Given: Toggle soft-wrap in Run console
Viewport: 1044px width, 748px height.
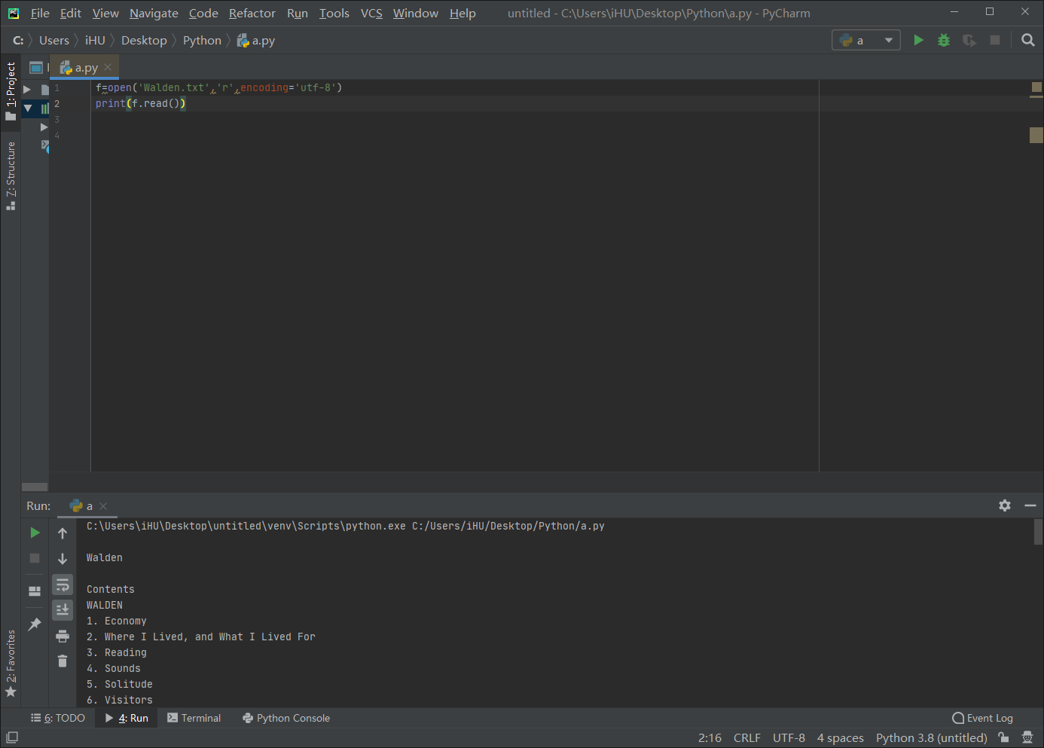Looking at the screenshot, I should 63,585.
